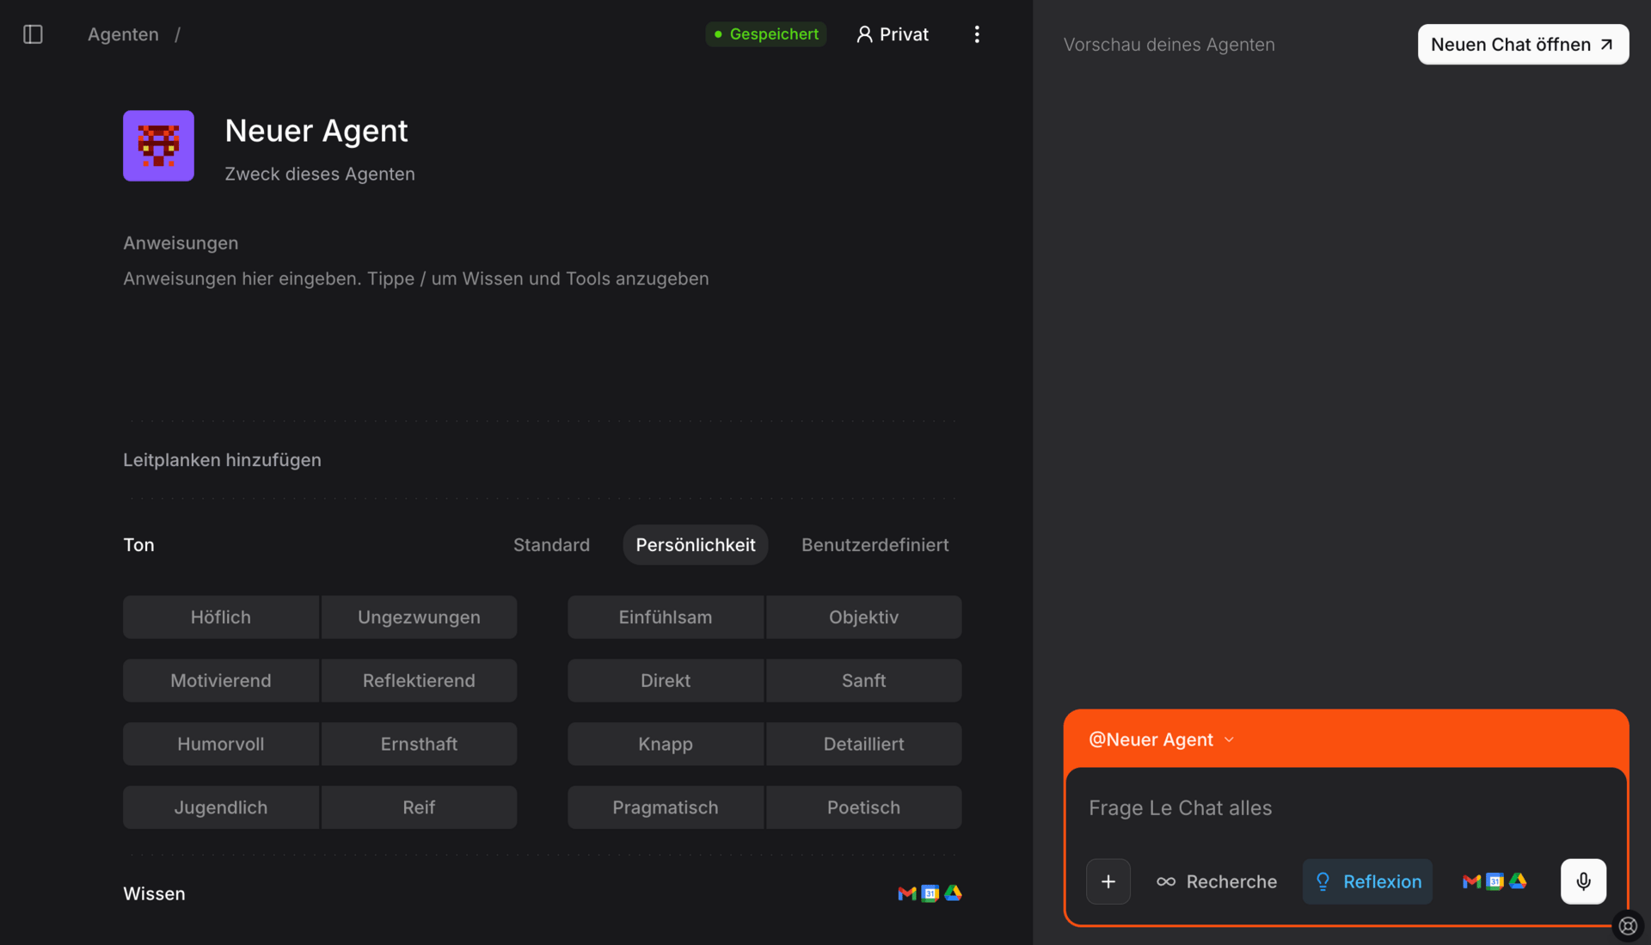Click the plus attachment button
Viewport: 1651px width, 945px height.
[1108, 881]
